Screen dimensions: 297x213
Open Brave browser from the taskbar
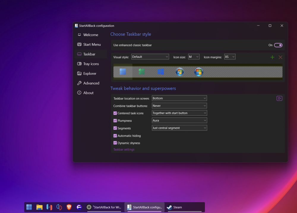pyautogui.click(x=69, y=207)
